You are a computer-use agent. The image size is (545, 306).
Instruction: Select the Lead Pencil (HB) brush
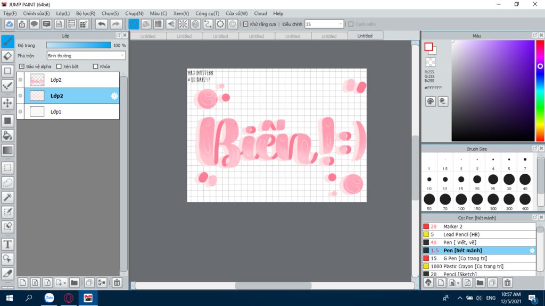click(x=479, y=234)
